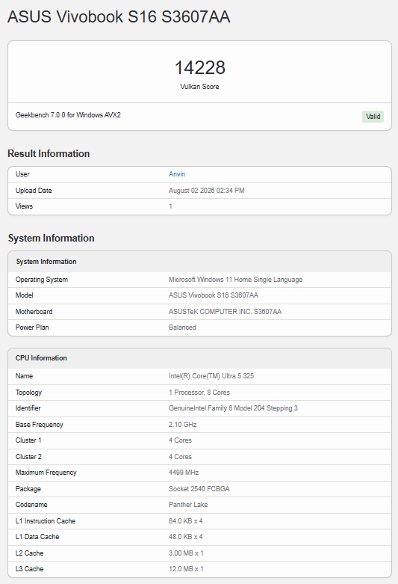Screen dimensions: 398x584
Task: Select the Base Frequency 2.10 GHz value
Action: pyautogui.click(x=183, y=424)
